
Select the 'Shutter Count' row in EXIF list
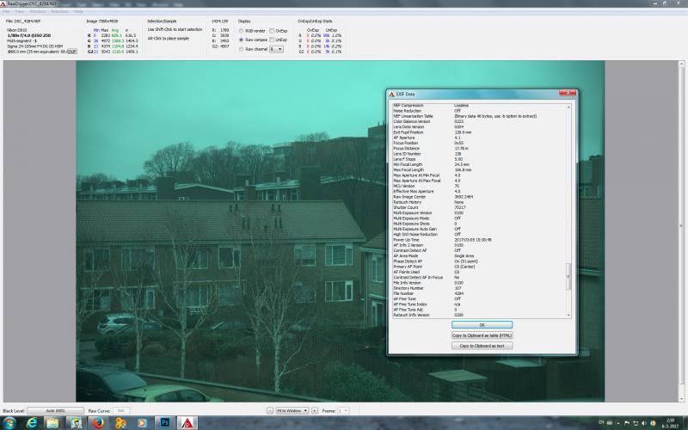tap(479, 207)
